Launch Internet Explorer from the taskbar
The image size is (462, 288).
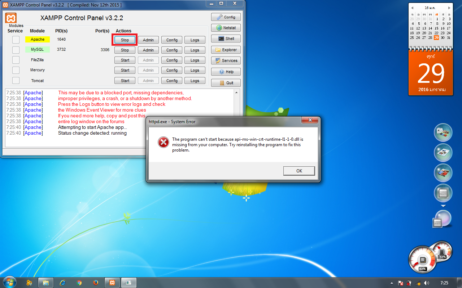click(62, 283)
